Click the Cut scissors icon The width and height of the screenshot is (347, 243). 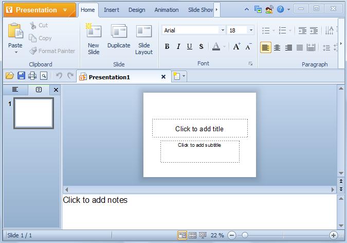click(33, 26)
